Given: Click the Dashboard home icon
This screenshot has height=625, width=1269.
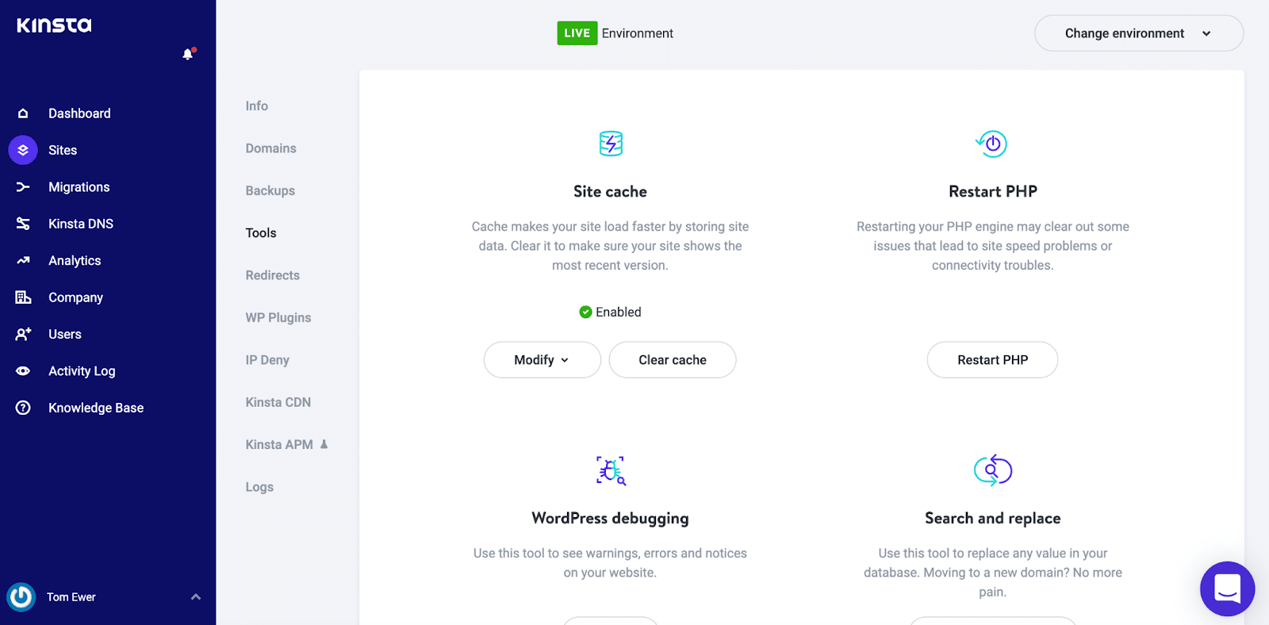Looking at the screenshot, I should pyautogui.click(x=23, y=113).
